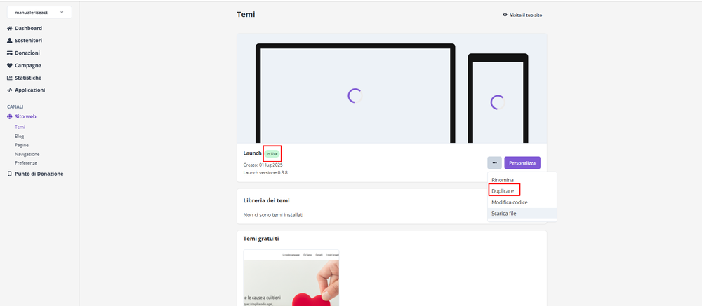Select Modifica codice menu entry
Viewport: 702px width, 306px height.
pos(509,202)
